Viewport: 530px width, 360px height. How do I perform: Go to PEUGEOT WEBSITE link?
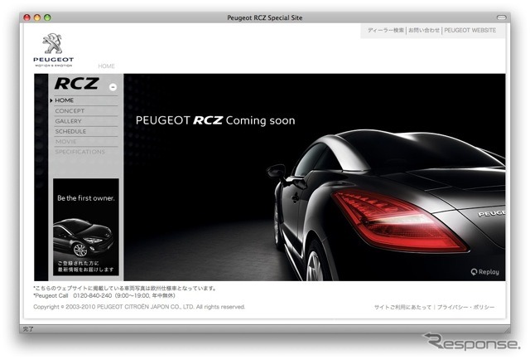click(470, 30)
